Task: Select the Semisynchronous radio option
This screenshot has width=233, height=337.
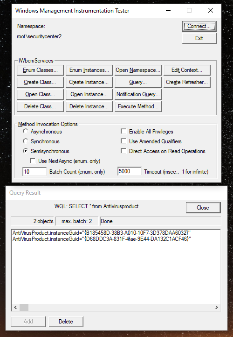Action: click(26, 151)
